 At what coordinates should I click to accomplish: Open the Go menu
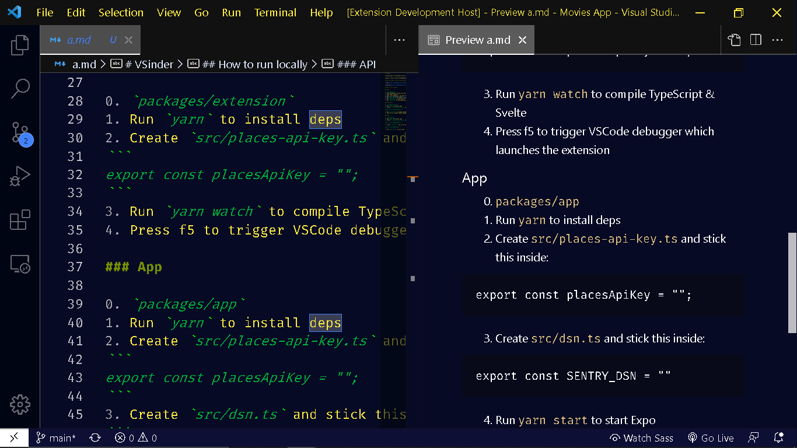(201, 12)
